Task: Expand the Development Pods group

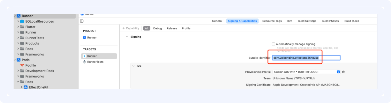Action: [18, 71]
